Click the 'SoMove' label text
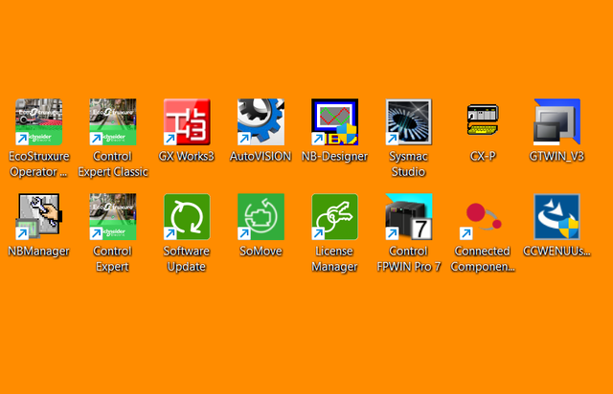This screenshot has height=394, width=613. (261, 252)
